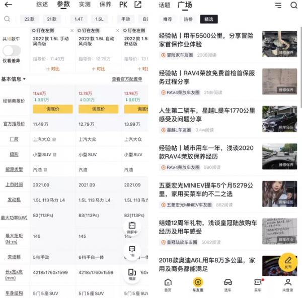Open thumbnail of 城市用车一年 RAV4 post
Screen dimensions: 302x298
click(279, 156)
